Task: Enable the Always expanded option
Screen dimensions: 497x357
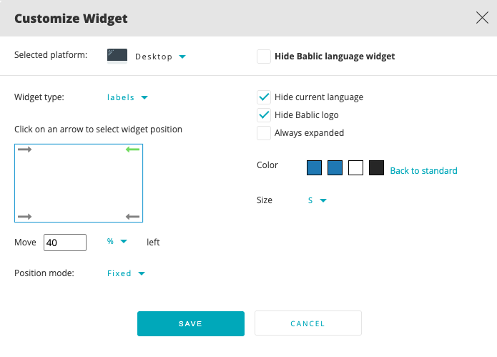Action: (x=264, y=133)
